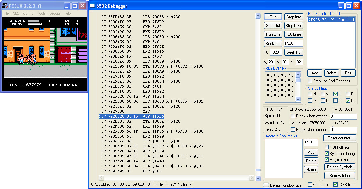Delete the address bookmark
Image resolution: width=362 pixels, height=189 pixels.
click(x=311, y=161)
